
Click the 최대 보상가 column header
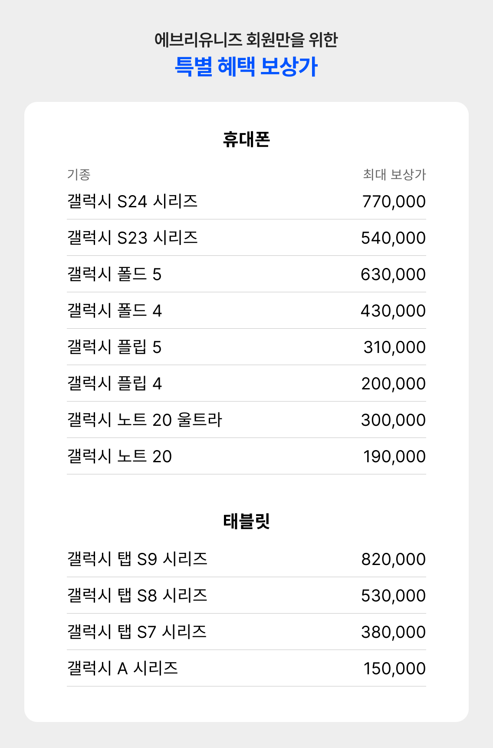point(394,174)
